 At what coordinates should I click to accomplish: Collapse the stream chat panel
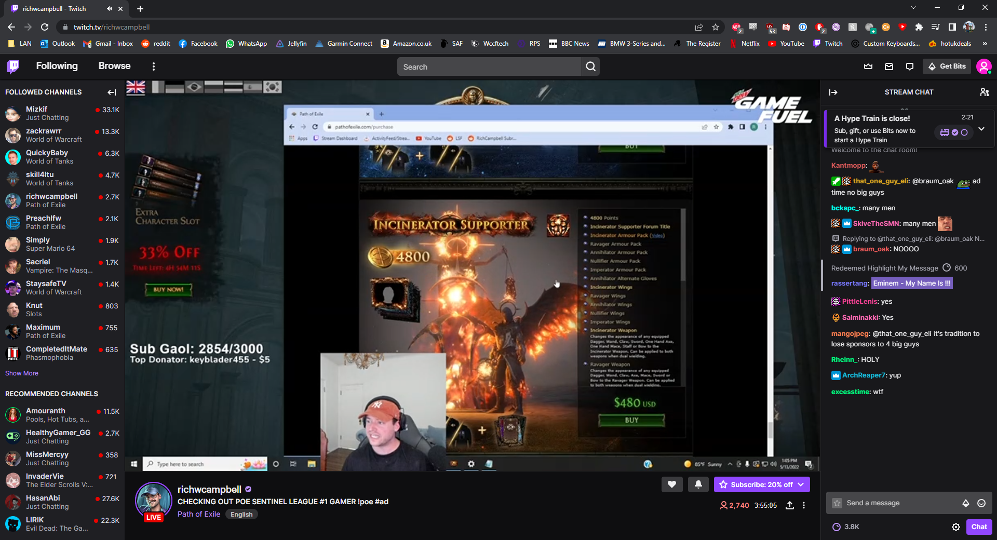833,92
